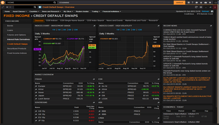Screen dimensions: 219x125
Task: Open the Reuters Insider menu item
Action: tap(82, 12)
